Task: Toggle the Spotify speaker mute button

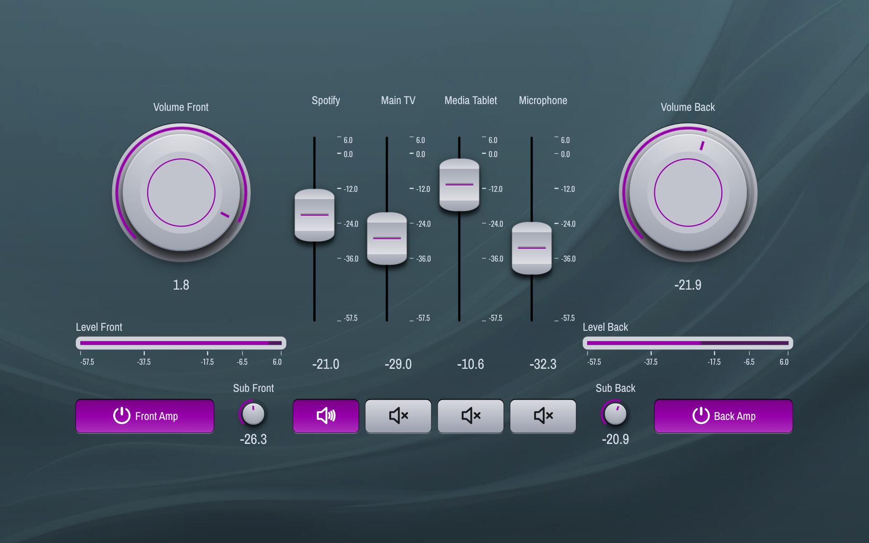Action: (325, 416)
